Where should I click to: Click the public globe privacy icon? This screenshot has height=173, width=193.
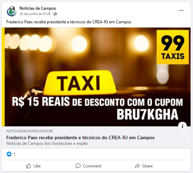[55, 14]
